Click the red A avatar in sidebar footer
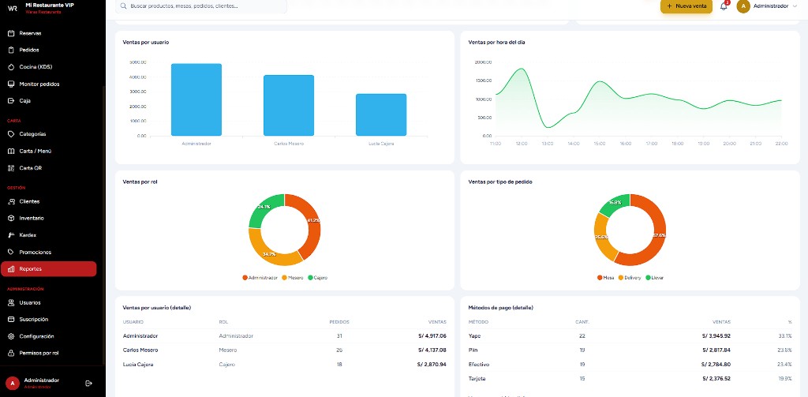The height and width of the screenshot is (397, 808). [x=13, y=383]
